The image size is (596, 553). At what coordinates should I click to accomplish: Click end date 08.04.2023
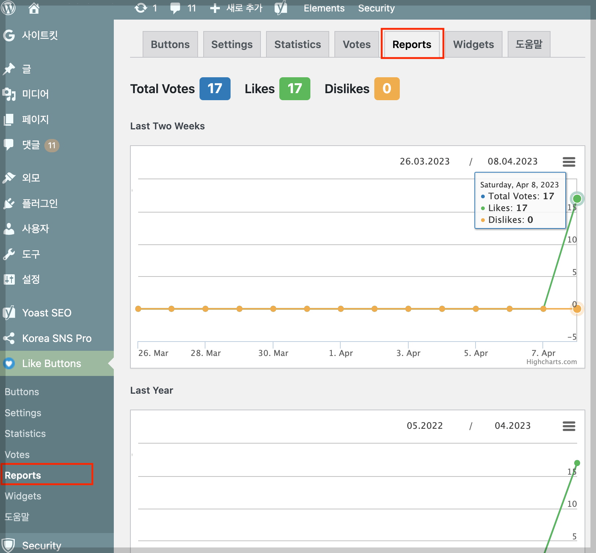pyautogui.click(x=513, y=162)
